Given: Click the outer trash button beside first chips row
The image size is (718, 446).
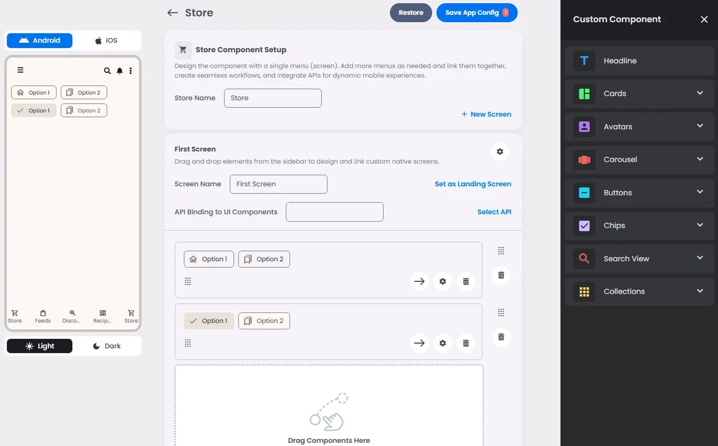Looking at the screenshot, I should [x=501, y=275].
